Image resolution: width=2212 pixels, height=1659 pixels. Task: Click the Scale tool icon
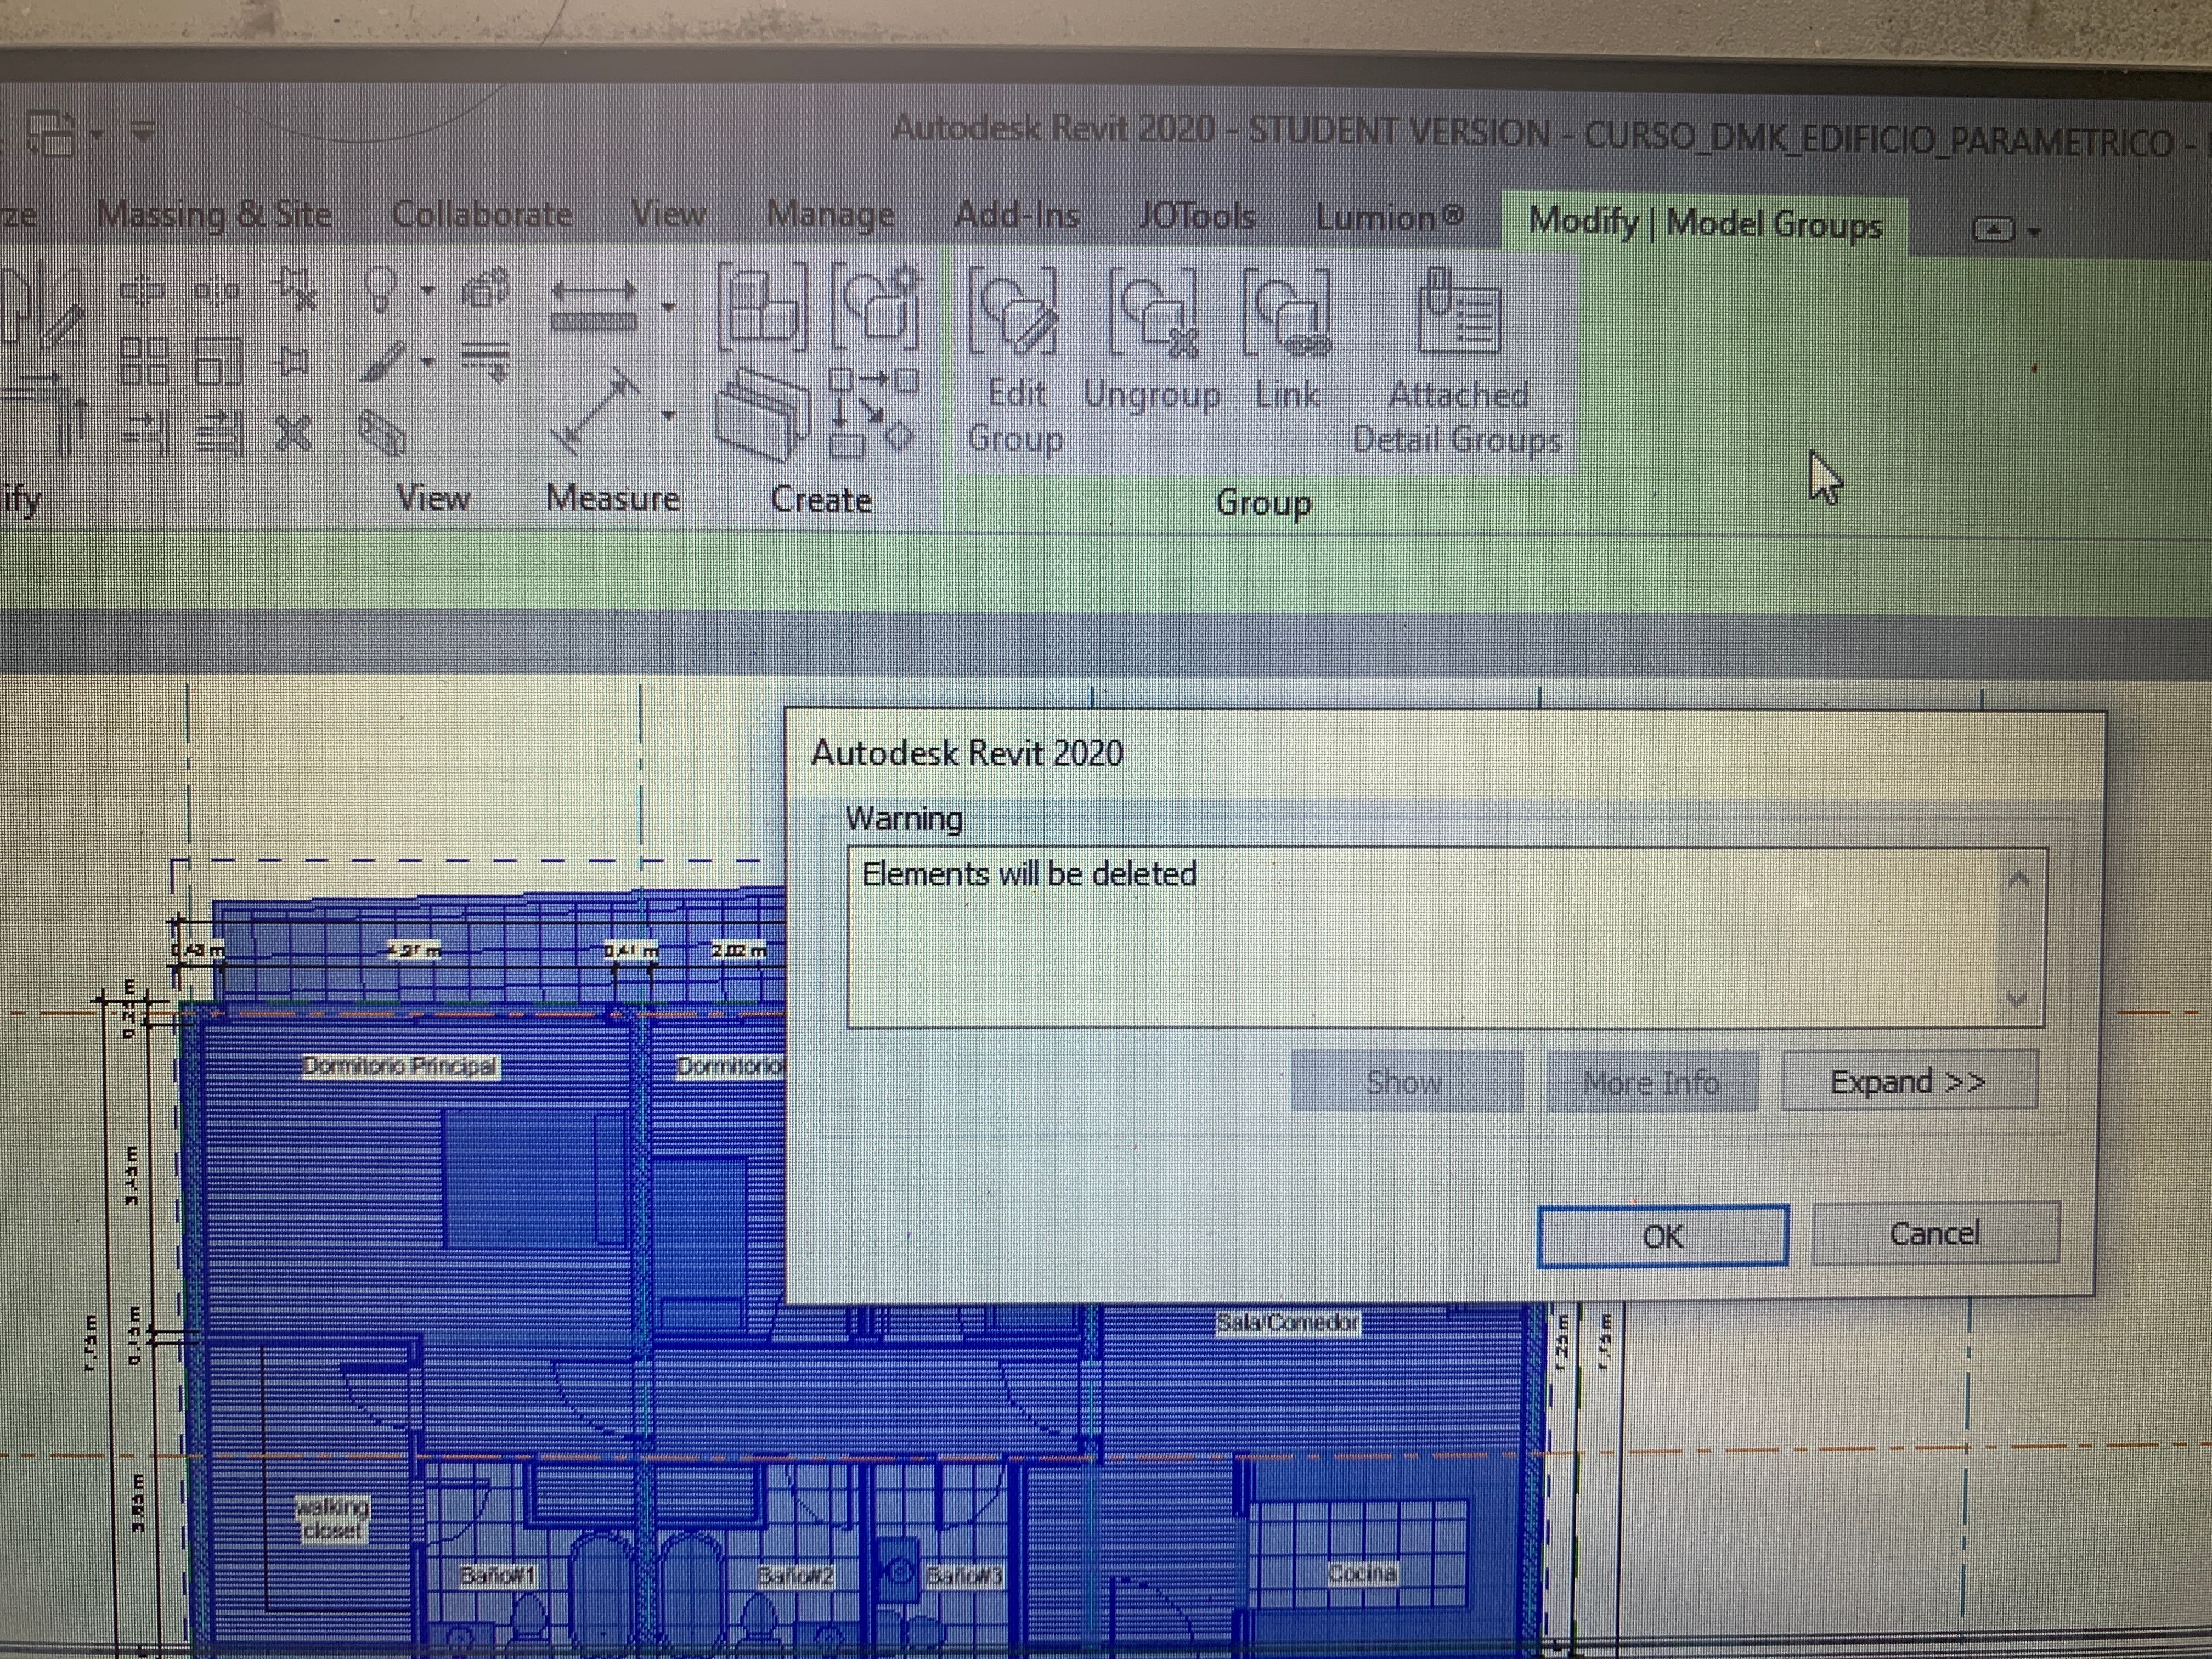coord(218,362)
